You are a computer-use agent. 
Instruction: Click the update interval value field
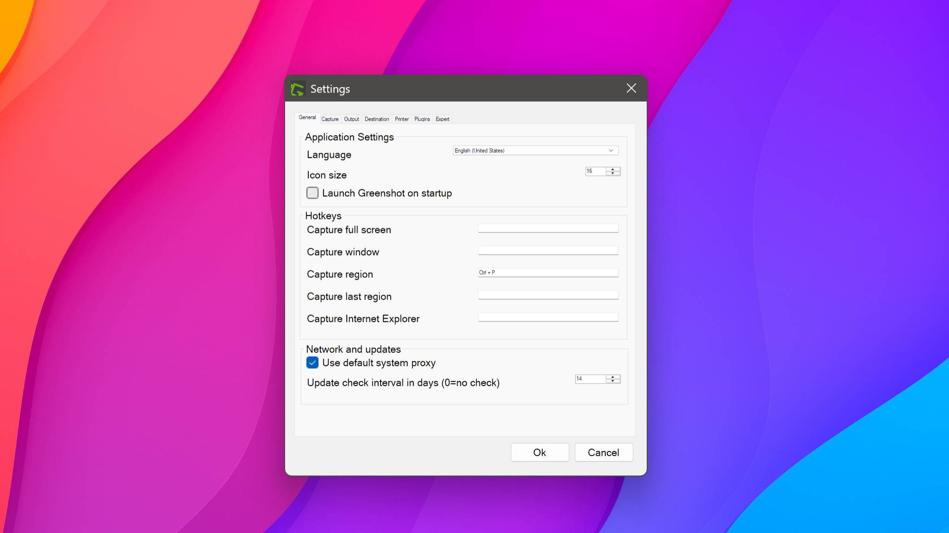point(591,379)
